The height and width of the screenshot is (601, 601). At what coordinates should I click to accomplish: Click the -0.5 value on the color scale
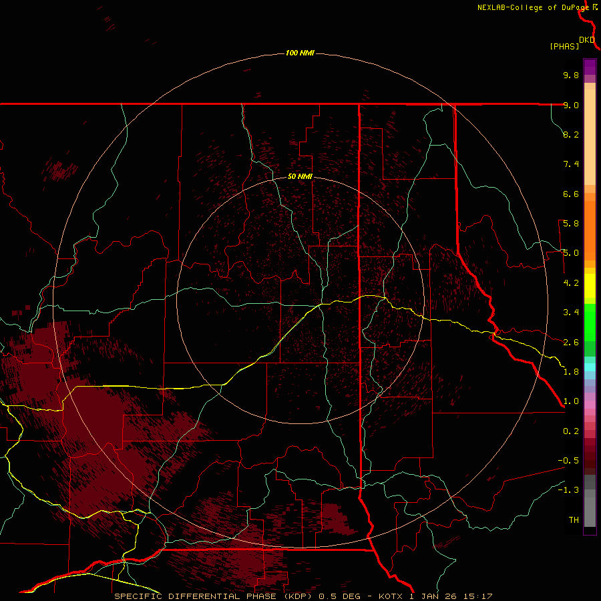[x=568, y=461]
